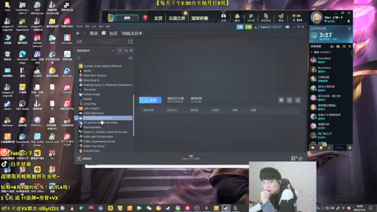
Task: Search League friends with magnifier icon
Action: (x=350, y=46)
